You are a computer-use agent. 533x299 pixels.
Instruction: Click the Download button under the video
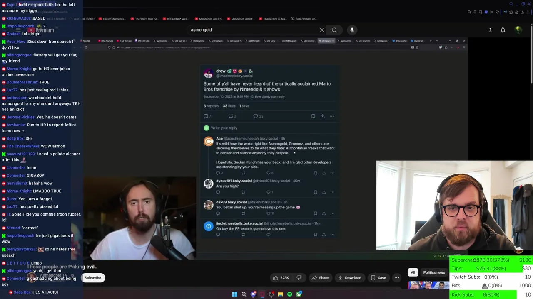349,278
